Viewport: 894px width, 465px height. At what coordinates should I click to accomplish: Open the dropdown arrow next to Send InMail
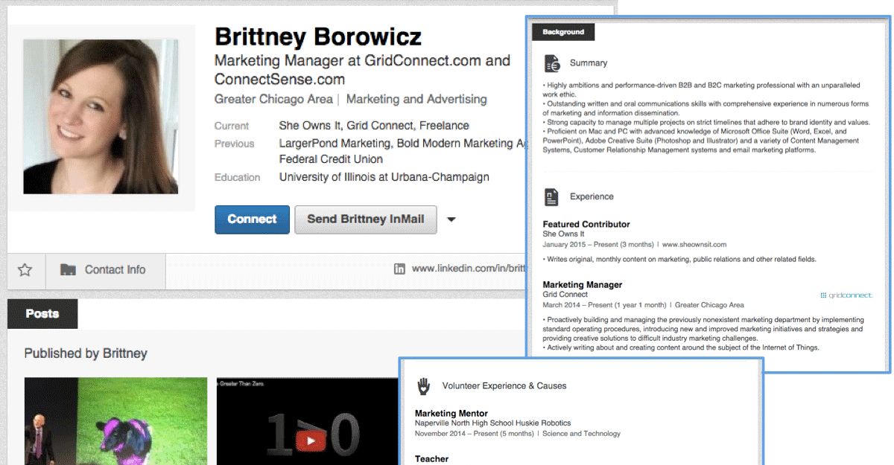point(451,219)
